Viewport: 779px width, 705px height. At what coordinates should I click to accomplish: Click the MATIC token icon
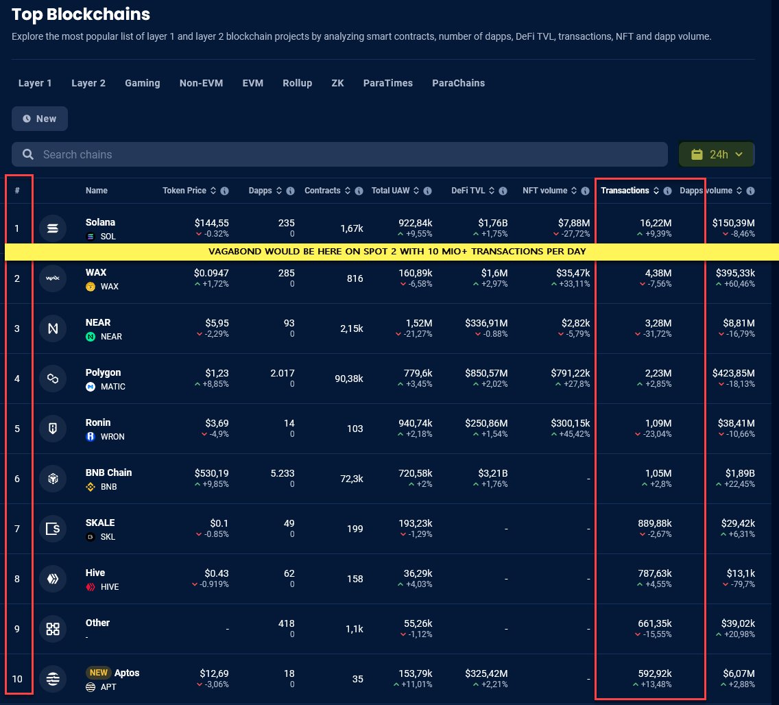point(91,387)
